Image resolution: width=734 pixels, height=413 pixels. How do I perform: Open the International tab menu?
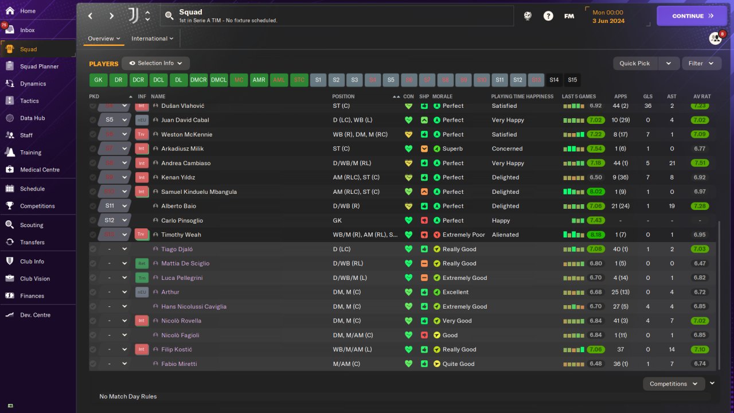[x=153, y=38]
